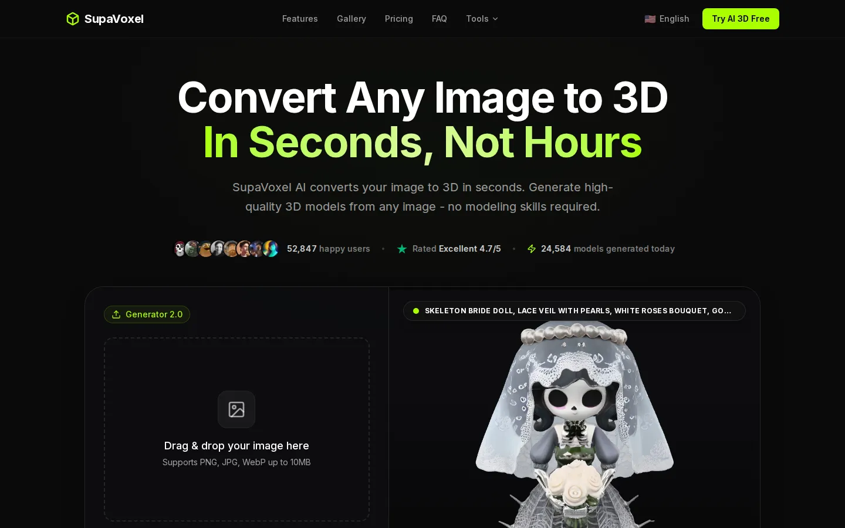Click the 'Rated Excellent 4.7/5' text
The image size is (845, 528).
point(457,249)
